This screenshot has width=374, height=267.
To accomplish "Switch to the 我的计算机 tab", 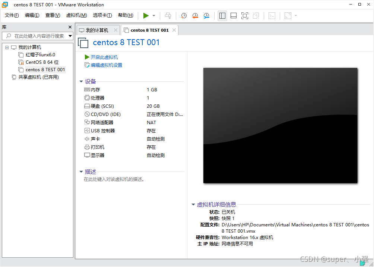I will point(97,30).
